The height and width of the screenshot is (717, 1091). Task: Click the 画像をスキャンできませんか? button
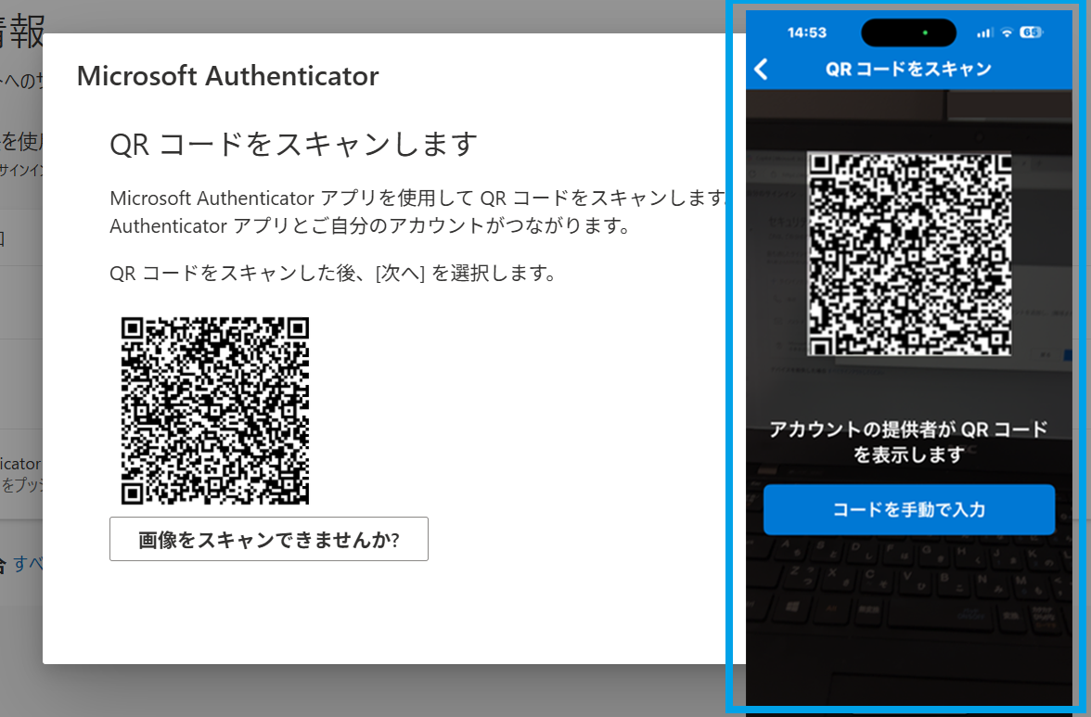pos(268,539)
